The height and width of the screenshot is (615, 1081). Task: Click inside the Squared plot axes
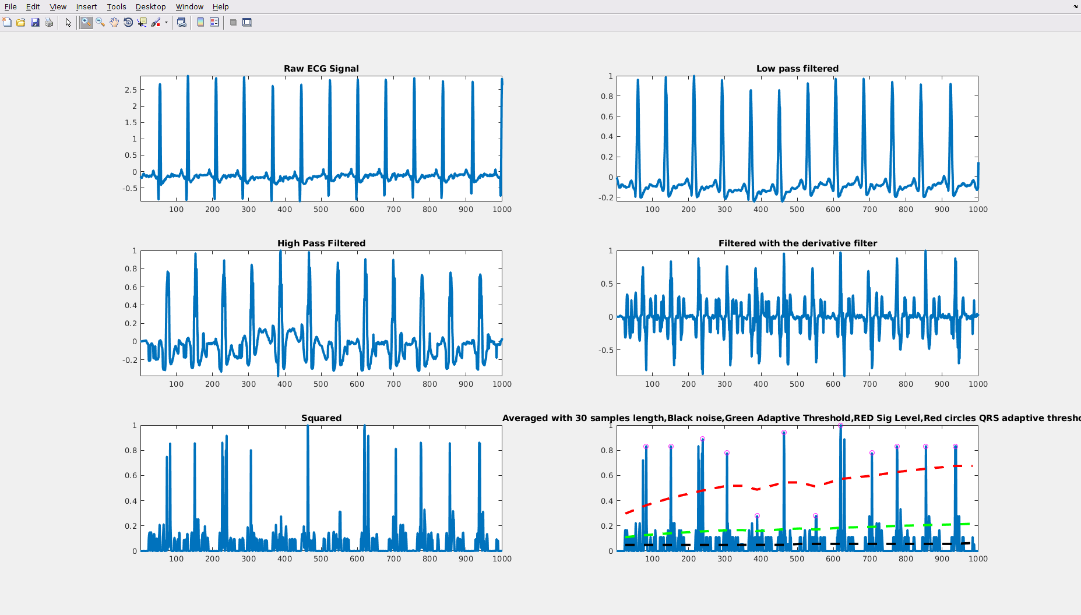tap(321, 488)
